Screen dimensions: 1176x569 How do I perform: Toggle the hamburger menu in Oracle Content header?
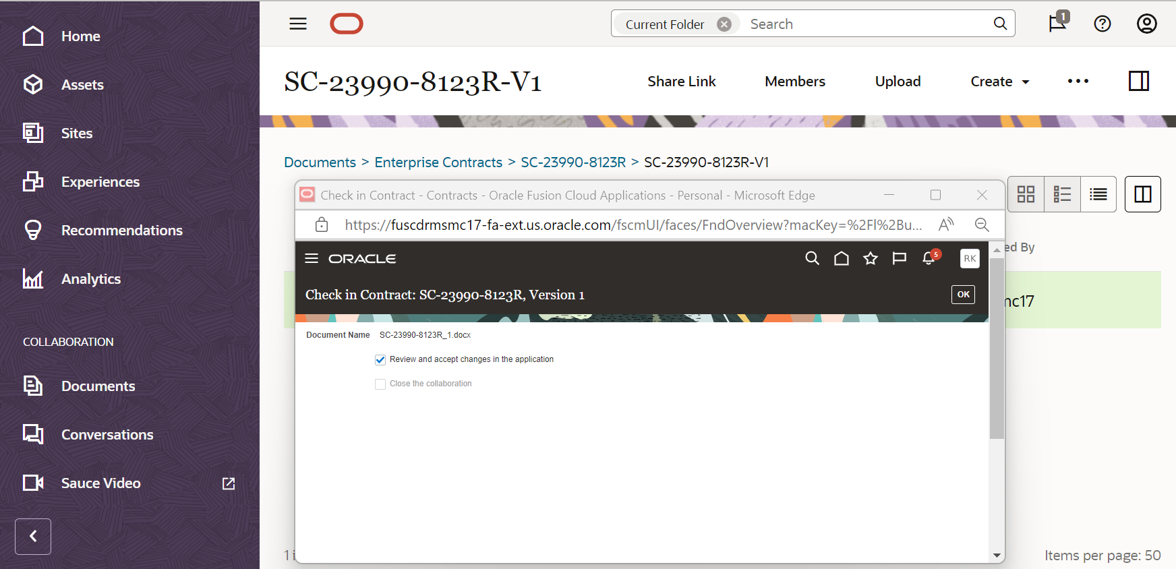(x=298, y=24)
